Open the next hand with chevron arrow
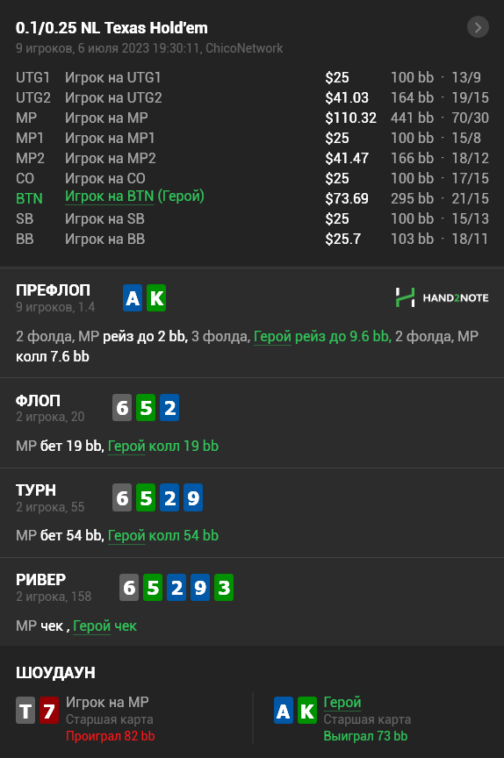The image size is (504, 758). (478, 27)
